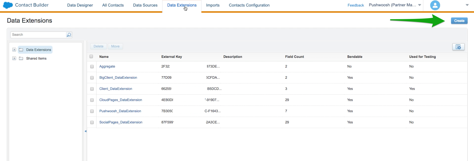This screenshot has width=474, height=161.
Task: Open the CloudPages_DataExtension link
Action: pos(121,100)
